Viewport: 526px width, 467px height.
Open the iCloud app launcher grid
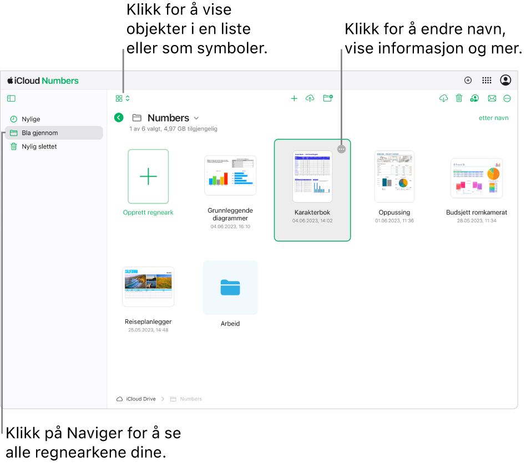point(487,80)
